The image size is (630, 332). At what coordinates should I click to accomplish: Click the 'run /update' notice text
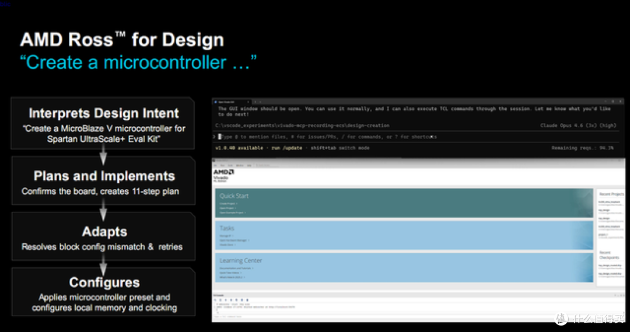tap(286, 148)
